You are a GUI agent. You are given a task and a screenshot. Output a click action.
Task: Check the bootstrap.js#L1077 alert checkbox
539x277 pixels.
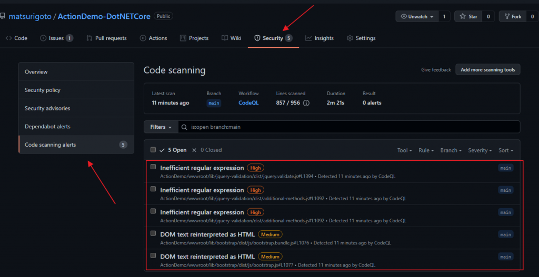point(153,255)
